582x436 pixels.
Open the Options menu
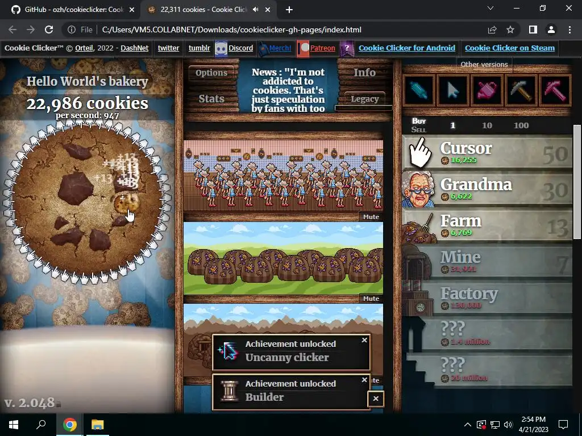point(211,73)
